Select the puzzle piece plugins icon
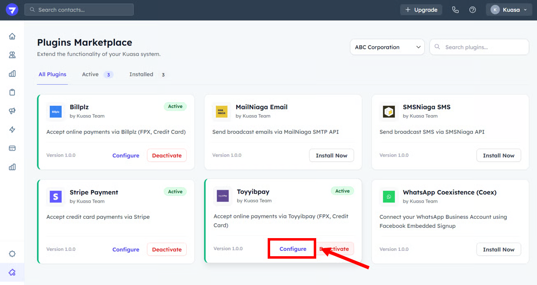Screen dimensions: 537x285 [x=12, y=272]
